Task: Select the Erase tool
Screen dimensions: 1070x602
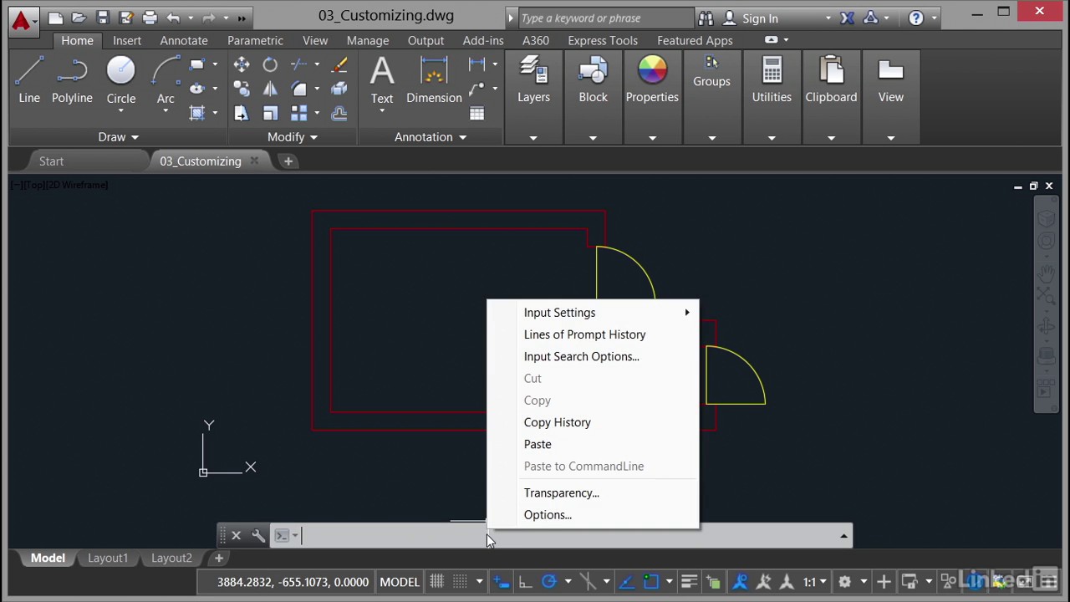Action: (339, 67)
